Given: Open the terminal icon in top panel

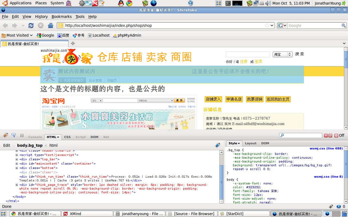Looking at the screenshot, I should point(228,3).
